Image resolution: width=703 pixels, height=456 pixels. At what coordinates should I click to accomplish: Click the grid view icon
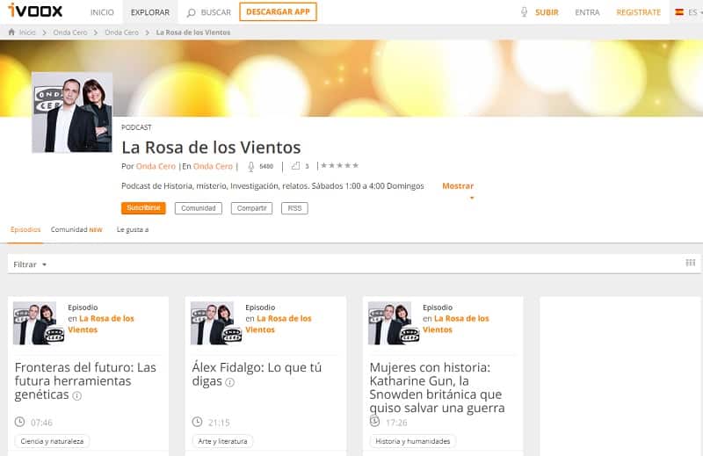point(691,263)
